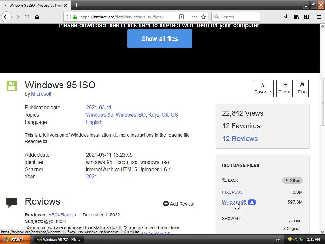Open the Windows ISO topic link
The height and width of the screenshot is (244, 325).
tap(130, 115)
